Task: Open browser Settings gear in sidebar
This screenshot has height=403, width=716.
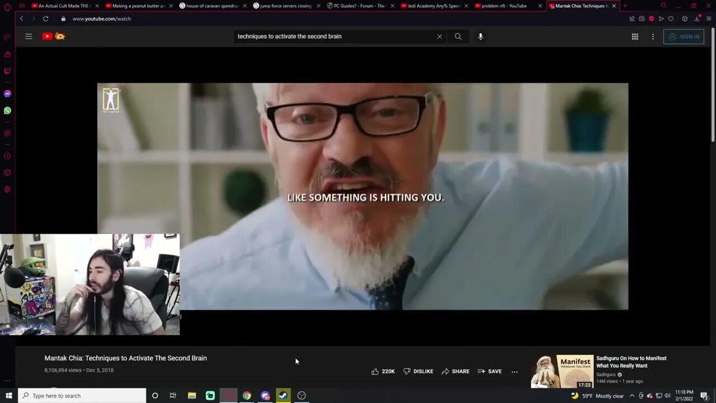Action: coord(7,189)
